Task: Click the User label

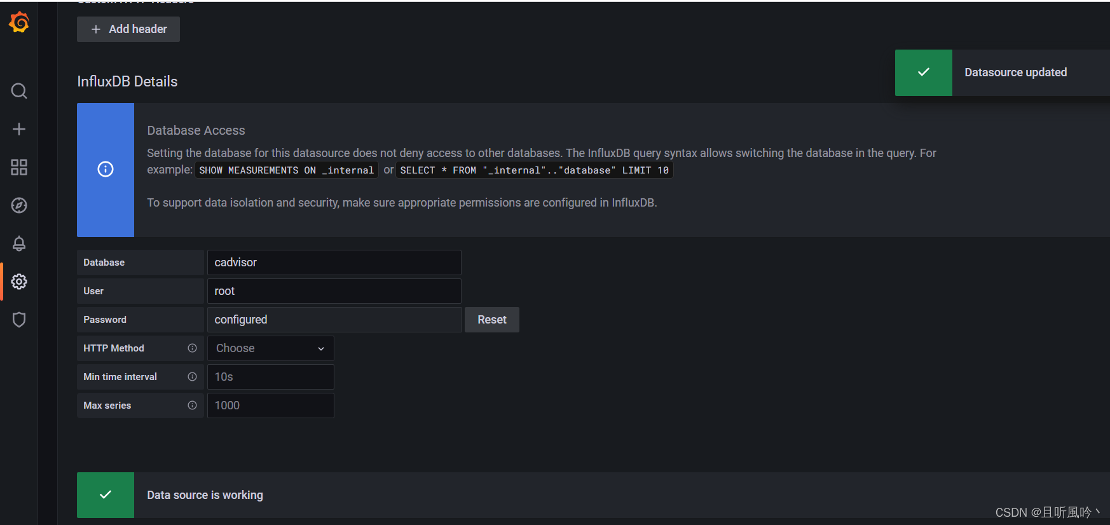Action: pos(93,291)
